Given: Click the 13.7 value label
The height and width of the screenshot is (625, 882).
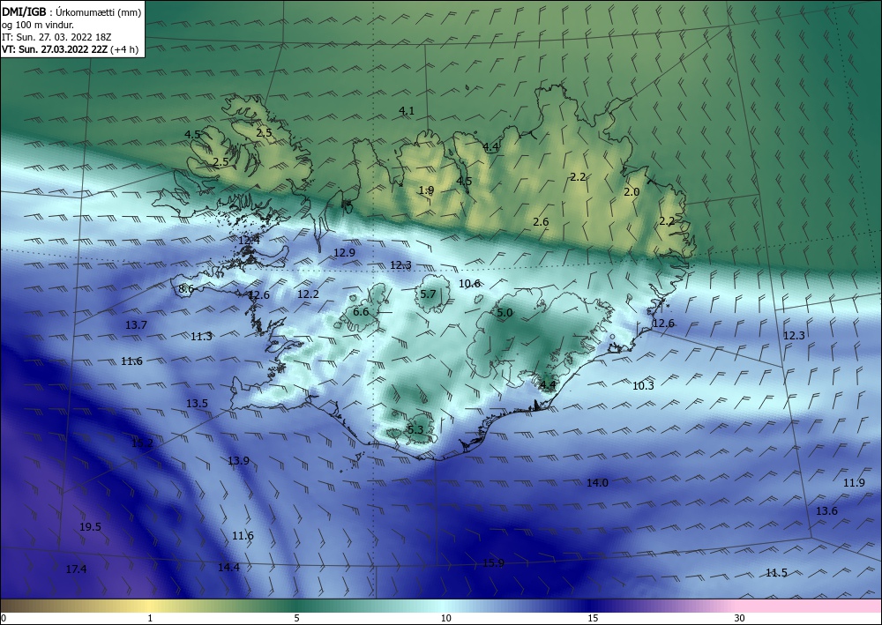Looking at the screenshot, I should pos(136,325).
